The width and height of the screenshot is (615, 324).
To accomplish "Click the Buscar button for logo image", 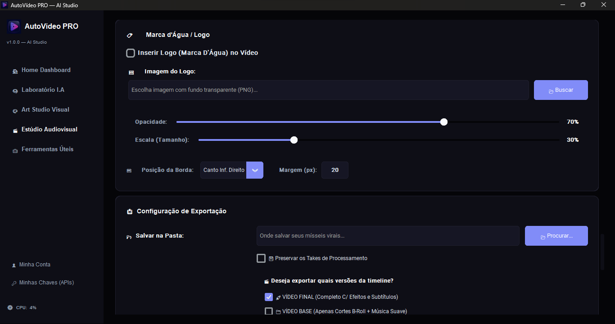I will tap(561, 90).
